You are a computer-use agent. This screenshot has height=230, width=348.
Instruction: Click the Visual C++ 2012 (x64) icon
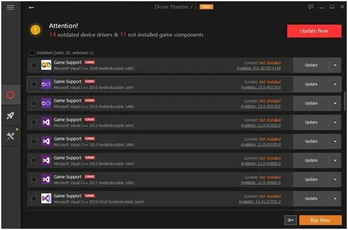[x=46, y=122]
